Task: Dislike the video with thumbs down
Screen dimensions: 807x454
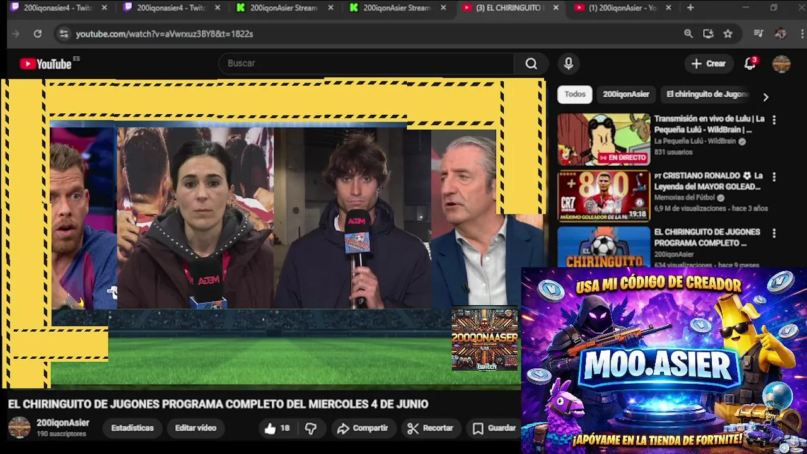Action: (x=311, y=428)
